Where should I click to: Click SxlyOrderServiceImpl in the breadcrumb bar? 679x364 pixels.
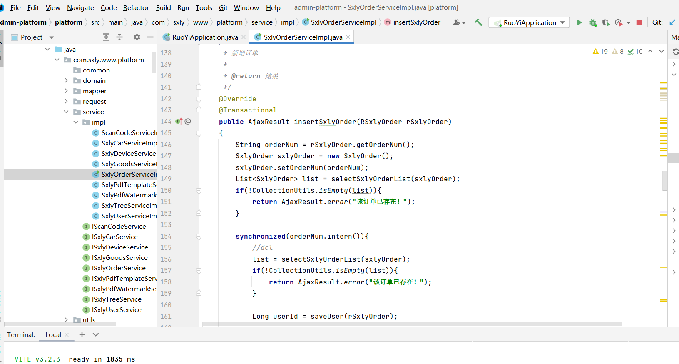click(x=339, y=22)
